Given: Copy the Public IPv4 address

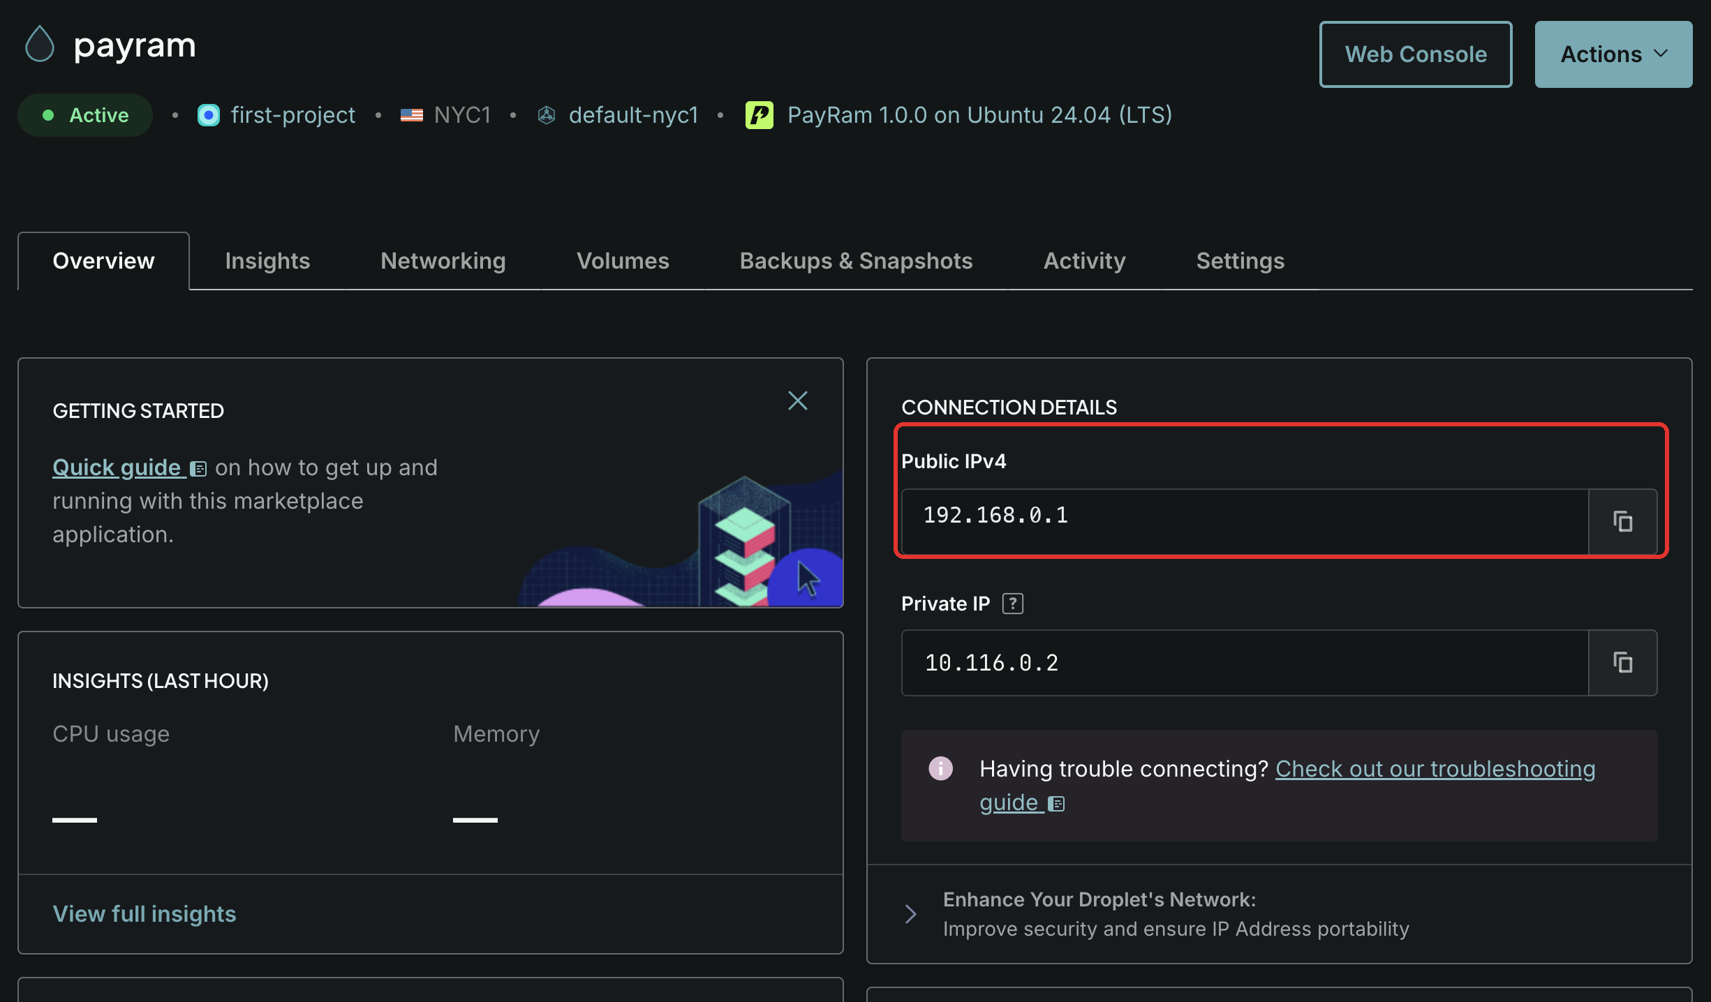Looking at the screenshot, I should pyautogui.click(x=1622, y=521).
